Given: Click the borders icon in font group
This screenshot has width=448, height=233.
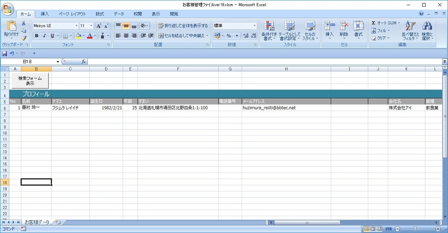Looking at the screenshot, I should [65, 36].
